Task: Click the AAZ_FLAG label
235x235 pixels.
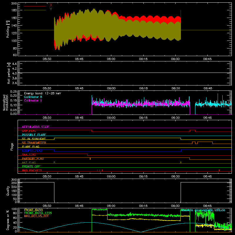Action: [x=29, y=162]
